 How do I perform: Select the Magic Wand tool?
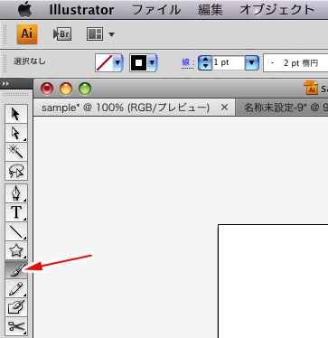click(x=16, y=152)
